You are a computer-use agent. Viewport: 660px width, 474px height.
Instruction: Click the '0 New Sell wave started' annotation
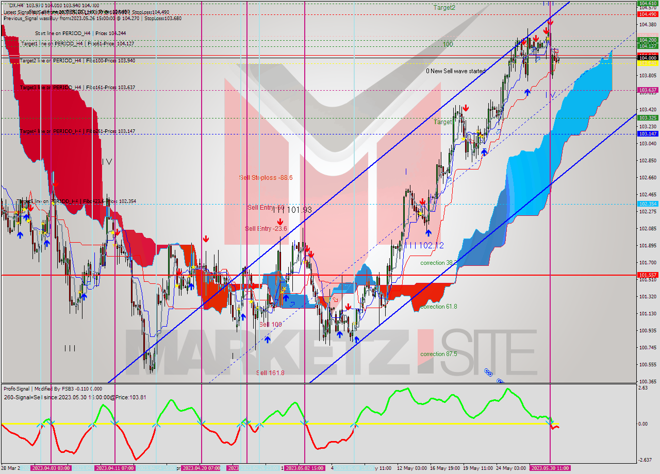click(455, 71)
